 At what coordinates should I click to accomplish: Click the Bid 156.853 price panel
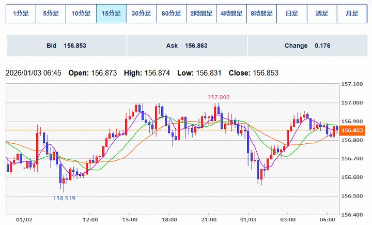pyautogui.click(x=66, y=46)
